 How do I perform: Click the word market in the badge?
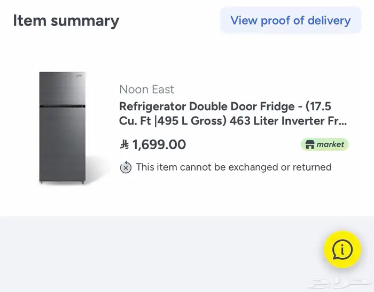tap(330, 144)
